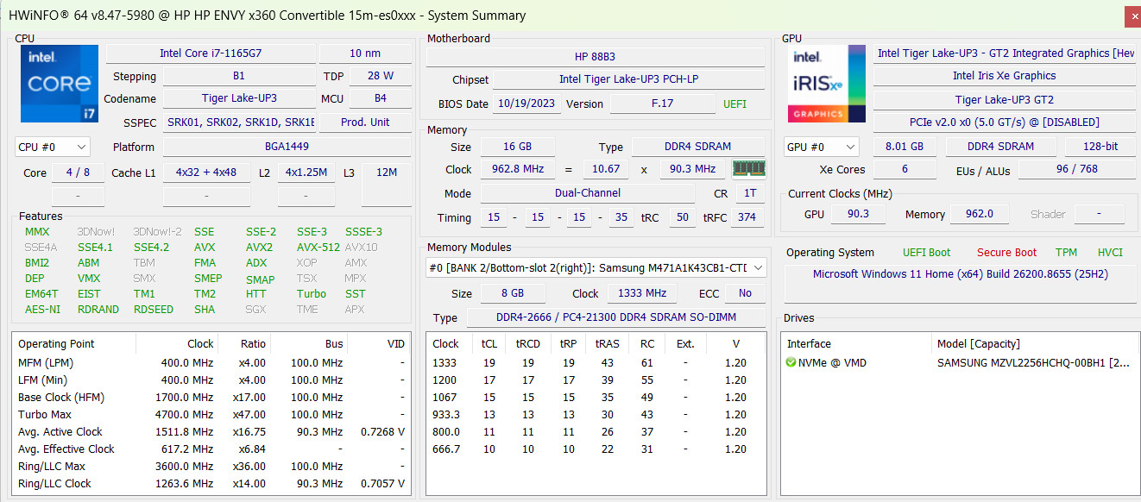The height and width of the screenshot is (502, 1141).
Task: Click the memory Size 16 GB value
Action: 518,147
